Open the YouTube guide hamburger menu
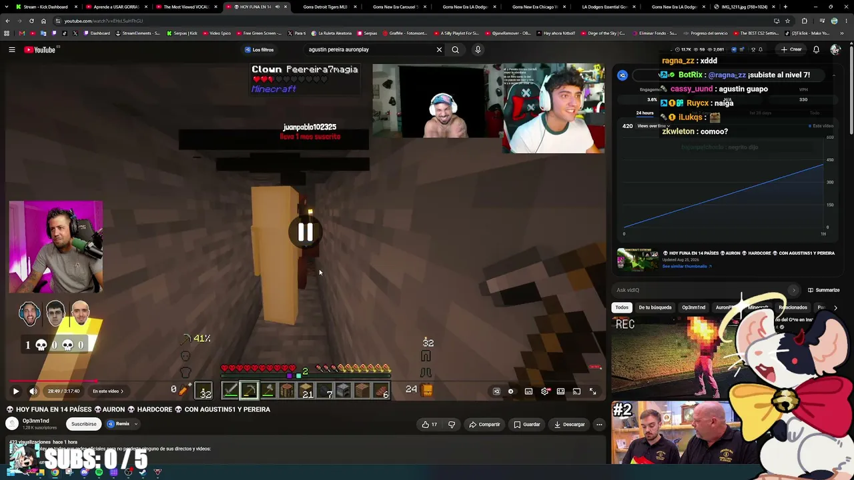 point(12,49)
